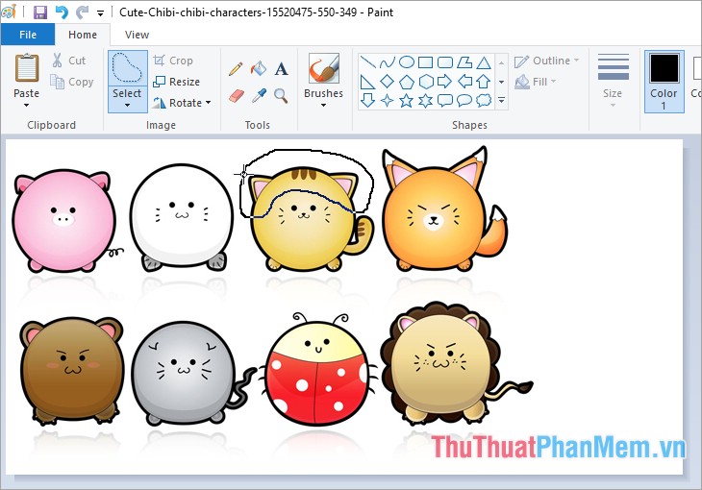This screenshot has height=490, width=702.
Task: Open the Paste options dropdown arrow
Action: pyautogui.click(x=27, y=106)
